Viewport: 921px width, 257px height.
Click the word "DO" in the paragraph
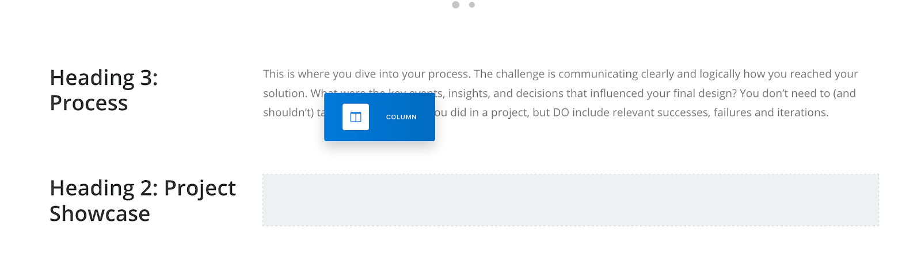[x=561, y=112]
